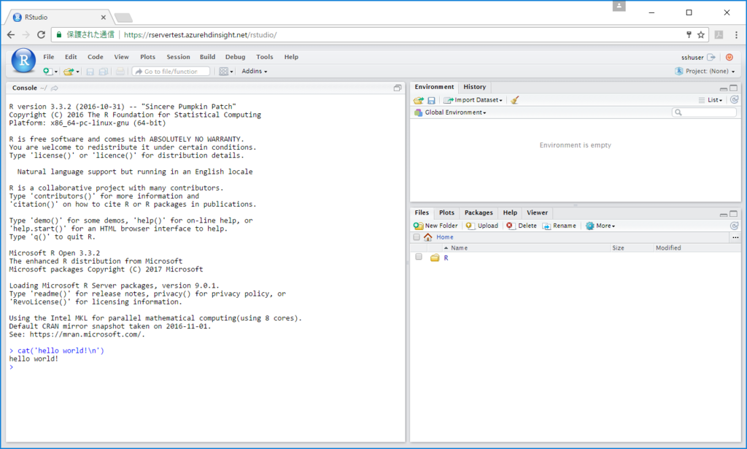Viewport: 747px width, 449px height.
Task: Open the Session menu
Action: (178, 57)
